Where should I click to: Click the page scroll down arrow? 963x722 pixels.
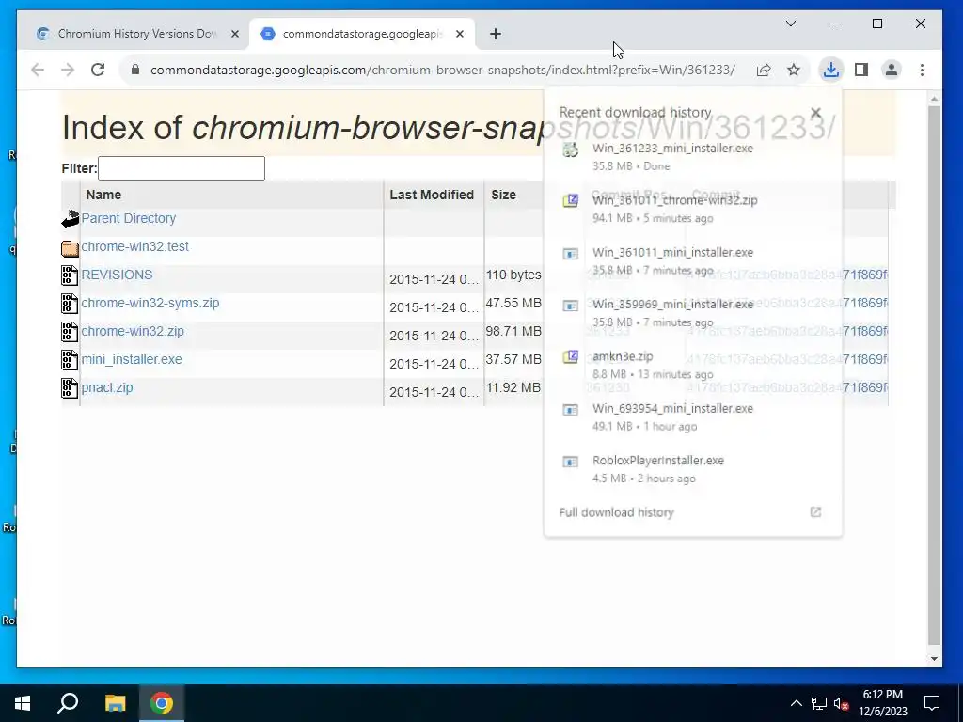pos(934,659)
